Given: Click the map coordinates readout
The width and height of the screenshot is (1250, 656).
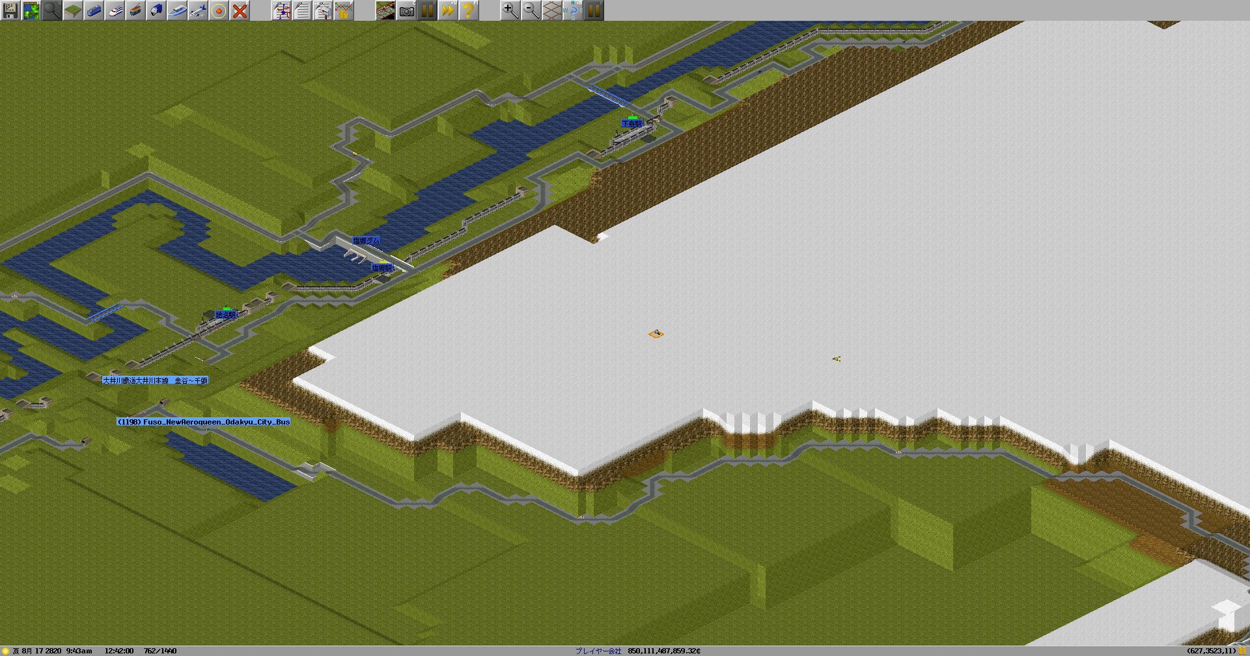Looking at the screenshot, I should (x=1211, y=651).
